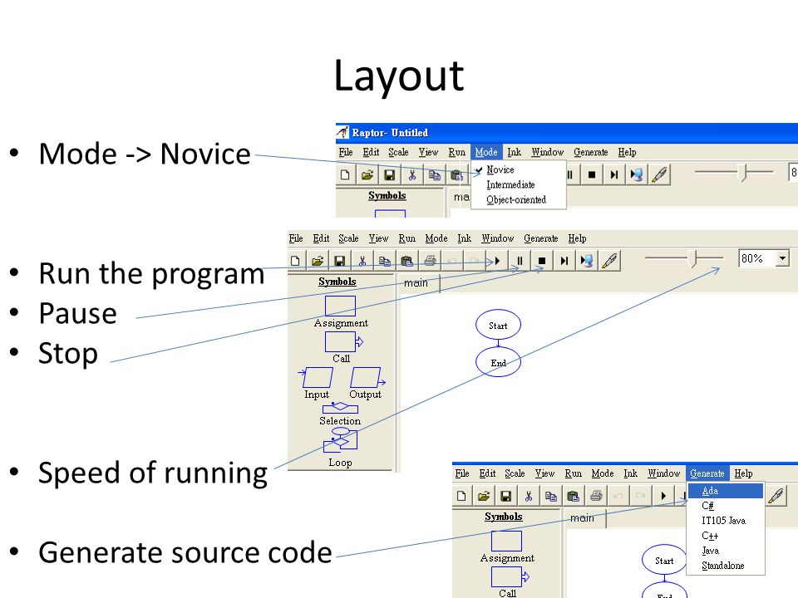This screenshot has height=598, width=798.
Task: Click Cut scissors icon in the 80% zoom window
Action: click(x=362, y=261)
